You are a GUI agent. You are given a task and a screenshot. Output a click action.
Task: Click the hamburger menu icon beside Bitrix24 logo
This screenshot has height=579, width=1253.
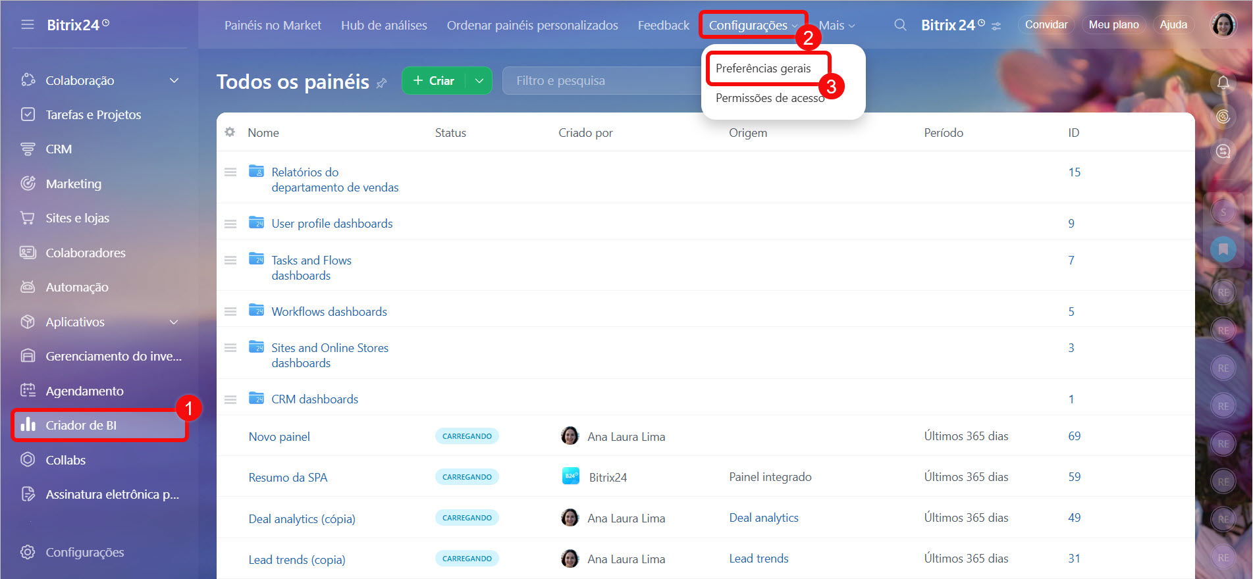click(x=27, y=25)
